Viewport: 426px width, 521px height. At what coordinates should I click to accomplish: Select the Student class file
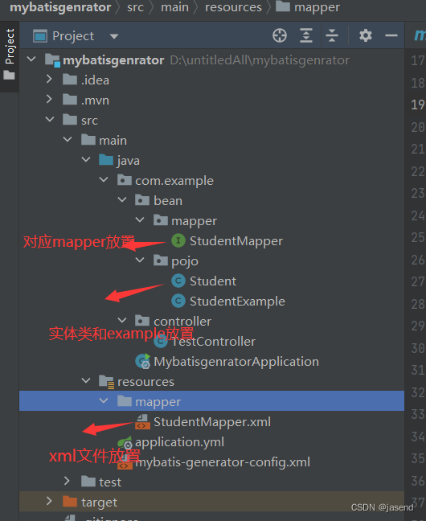click(x=213, y=281)
